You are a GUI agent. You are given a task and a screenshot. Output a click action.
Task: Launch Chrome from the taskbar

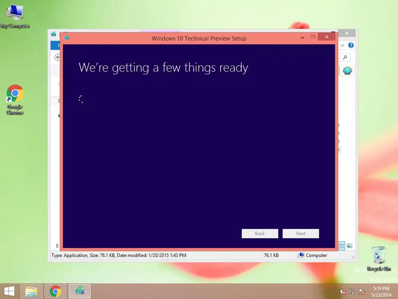pos(56,291)
